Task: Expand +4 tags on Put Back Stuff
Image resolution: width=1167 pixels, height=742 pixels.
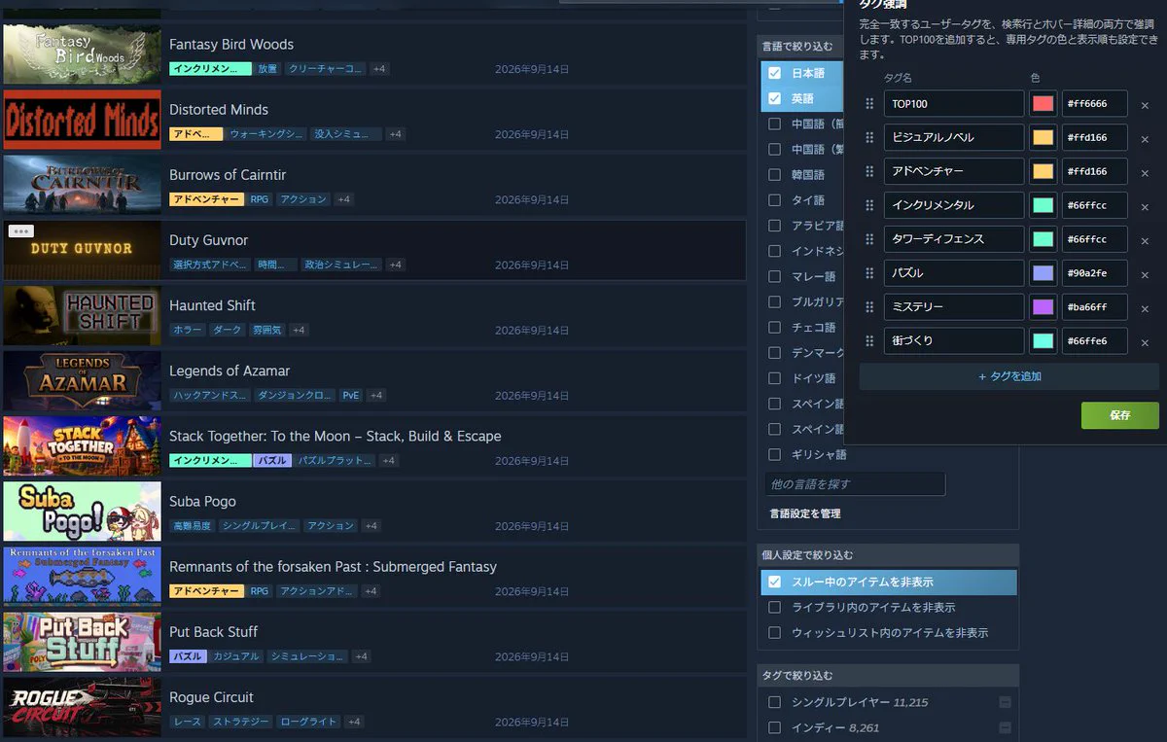Action: tap(362, 657)
